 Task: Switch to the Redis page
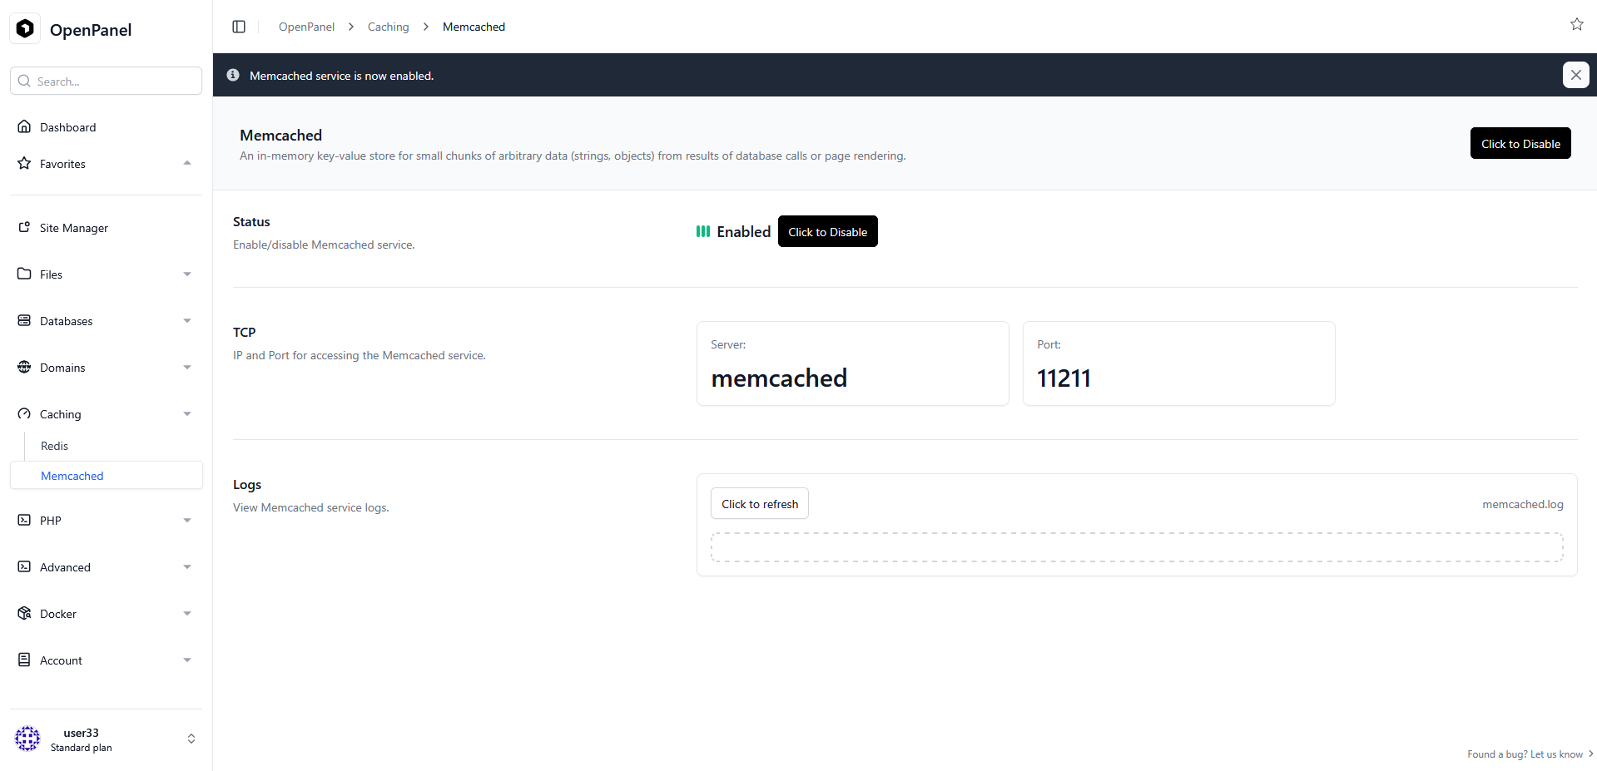(x=54, y=445)
